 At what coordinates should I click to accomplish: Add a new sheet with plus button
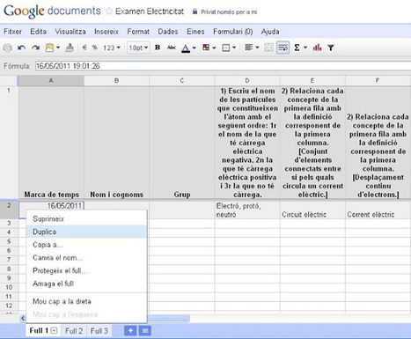[130, 331]
